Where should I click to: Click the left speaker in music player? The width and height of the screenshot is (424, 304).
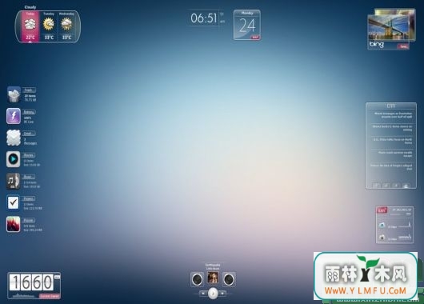click(x=197, y=279)
